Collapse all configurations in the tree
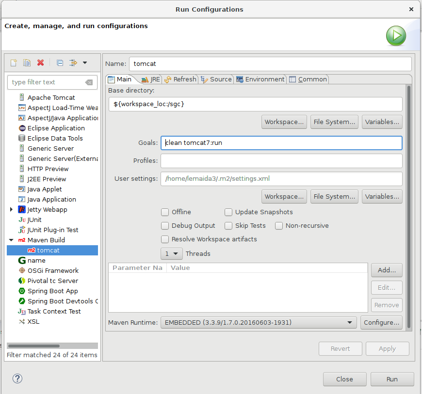Screen dimensions: 422x394 60,63
